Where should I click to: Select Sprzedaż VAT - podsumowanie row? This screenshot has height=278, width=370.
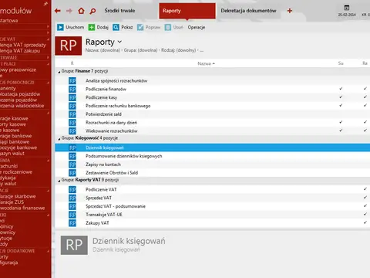pyautogui.click(x=213, y=206)
